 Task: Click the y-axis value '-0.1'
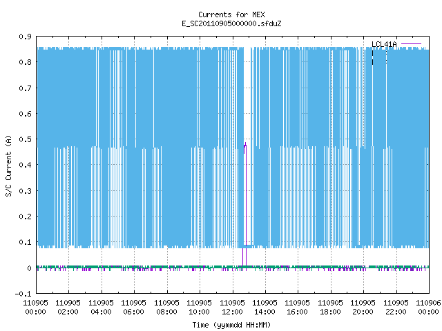tap(23, 294)
